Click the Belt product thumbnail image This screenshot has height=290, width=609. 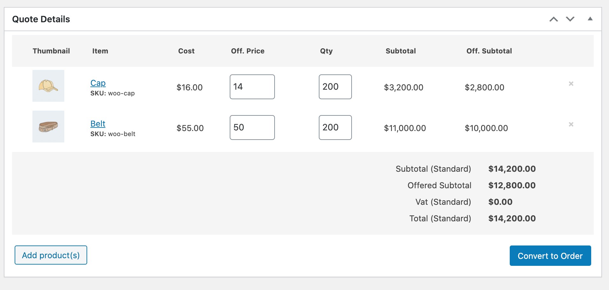tap(48, 126)
